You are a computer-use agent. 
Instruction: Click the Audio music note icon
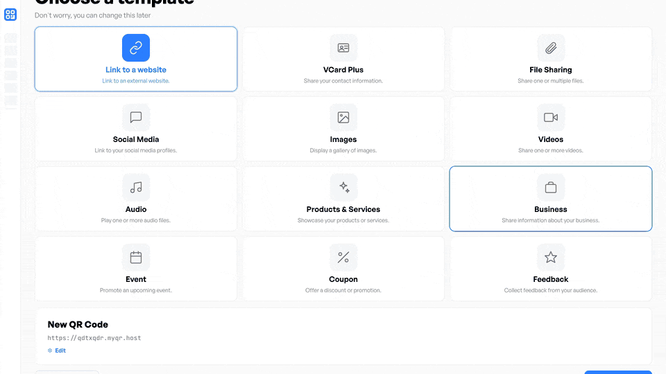click(x=136, y=188)
